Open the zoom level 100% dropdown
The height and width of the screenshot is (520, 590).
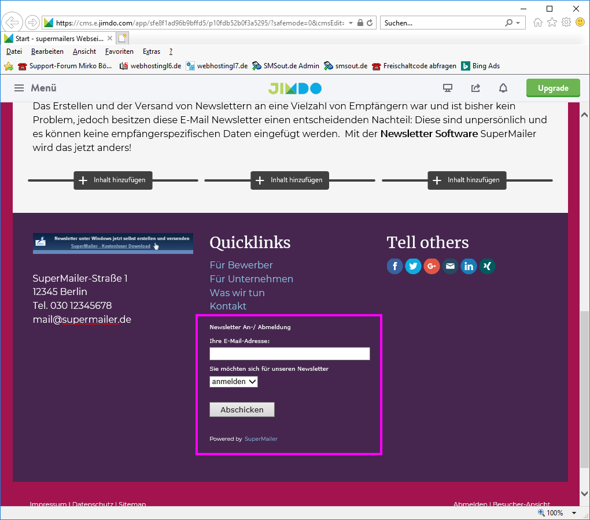(x=573, y=513)
